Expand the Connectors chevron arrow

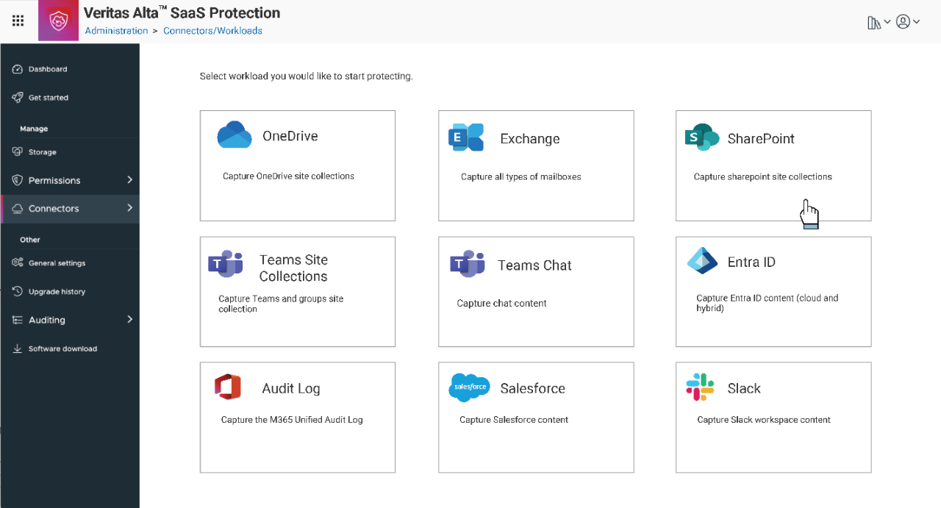tap(129, 208)
